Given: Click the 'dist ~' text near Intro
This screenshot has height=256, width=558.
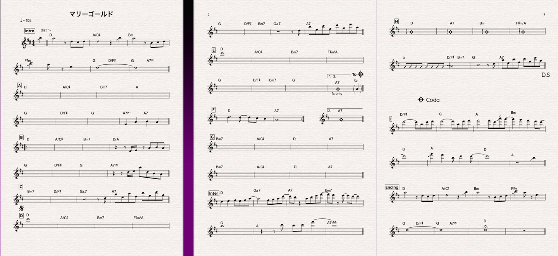Looking at the screenshot, I should click(x=46, y=30).
